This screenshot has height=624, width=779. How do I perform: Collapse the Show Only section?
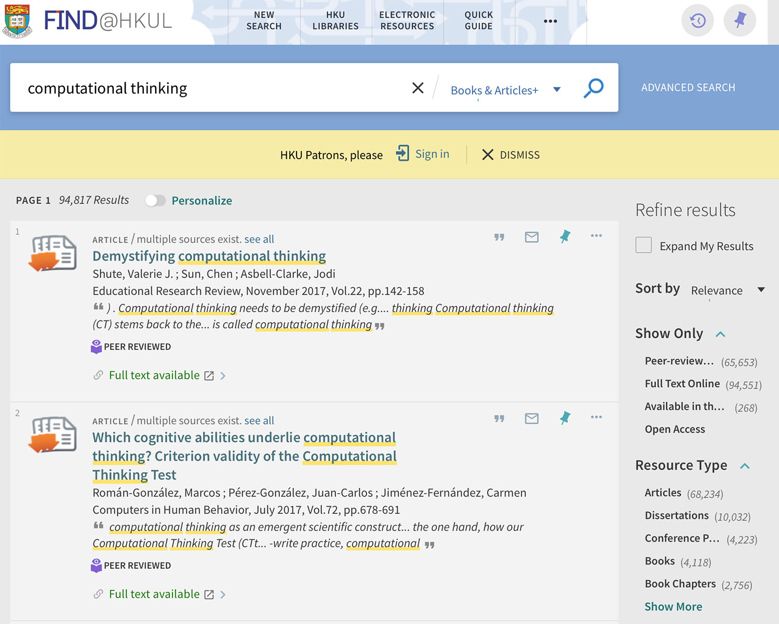[720, 334]
